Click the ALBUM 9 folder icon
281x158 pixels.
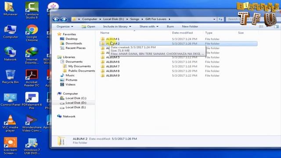(x=102, y=75)
